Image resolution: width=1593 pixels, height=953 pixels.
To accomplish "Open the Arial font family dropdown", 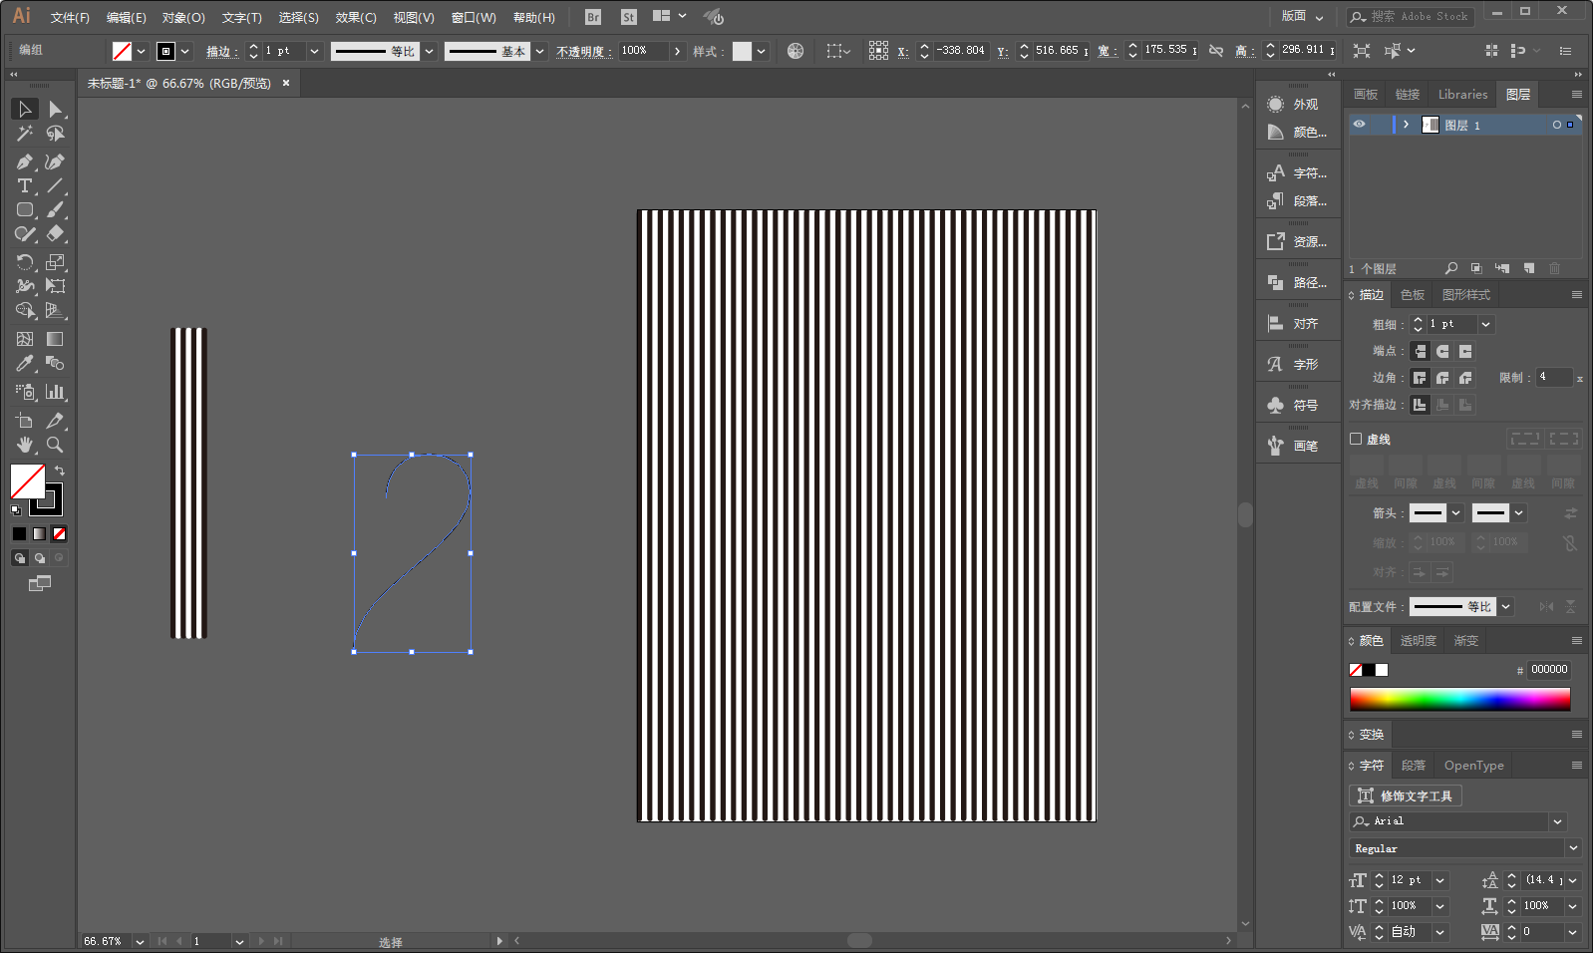I will (x=1557, y=821).
